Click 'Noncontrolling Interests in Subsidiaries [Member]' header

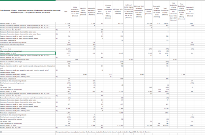point(190,11)
